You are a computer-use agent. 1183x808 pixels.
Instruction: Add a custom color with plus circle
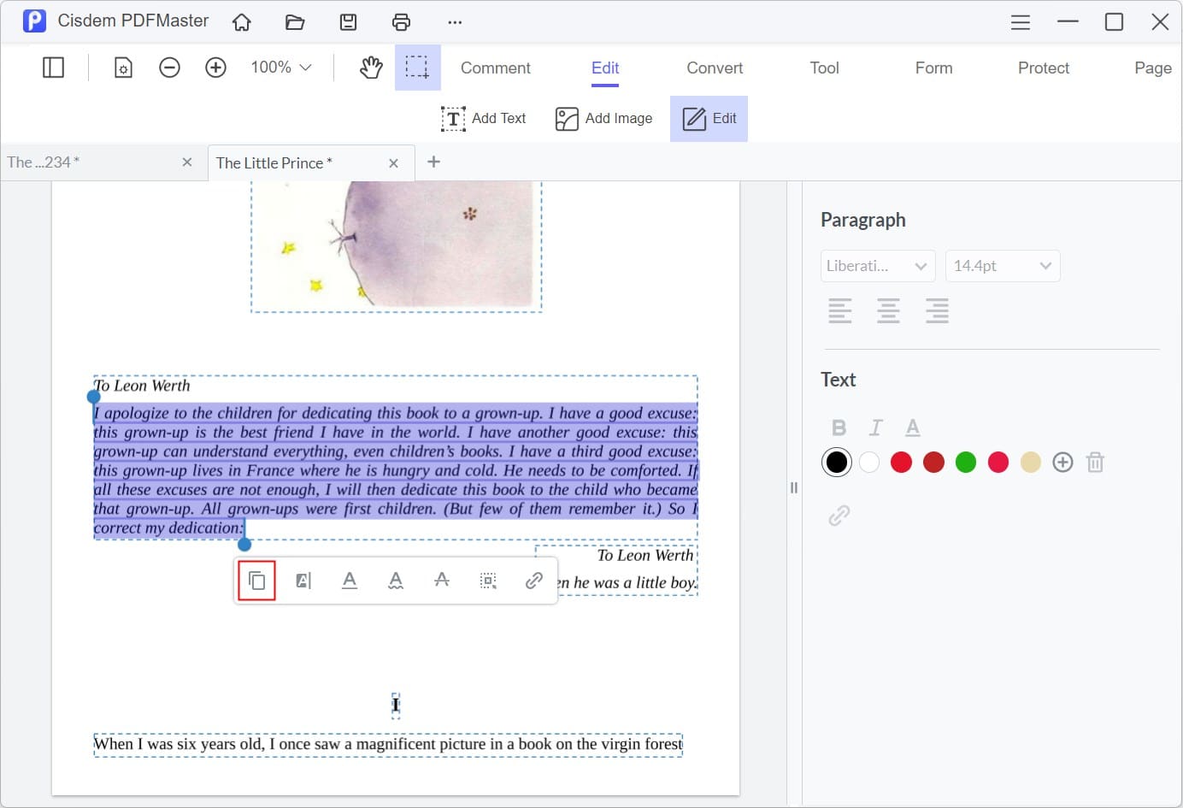click(x=1062, y=463)
